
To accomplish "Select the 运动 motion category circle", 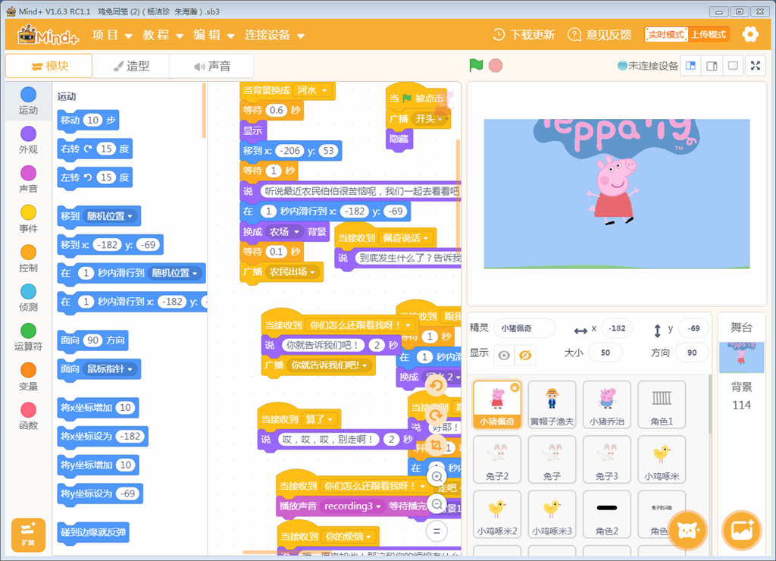I will 28,95.
